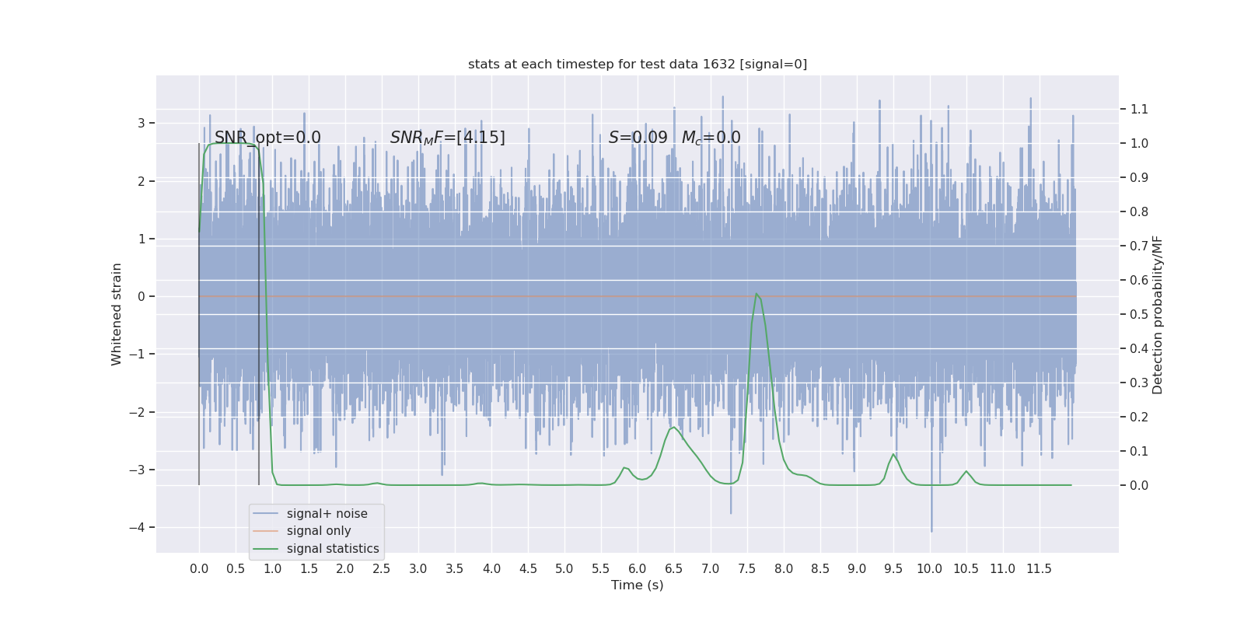This screenshot has height=622, width=1244.
Task: Click the 11.5 tick on time axis
Action: tap(1039, 569)
